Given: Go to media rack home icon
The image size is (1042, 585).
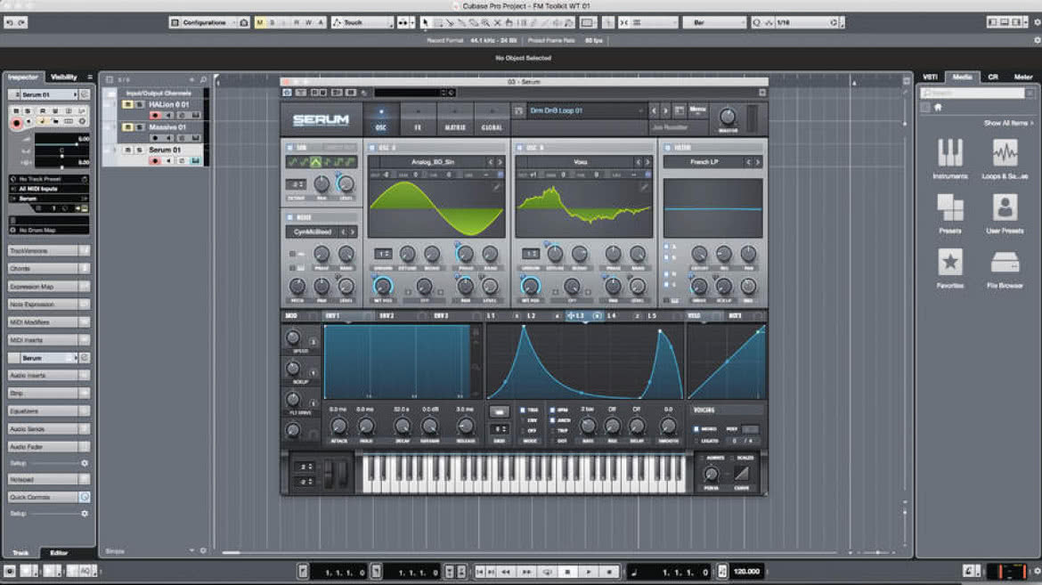Looking at the screenshot, I should click(938, 107).
